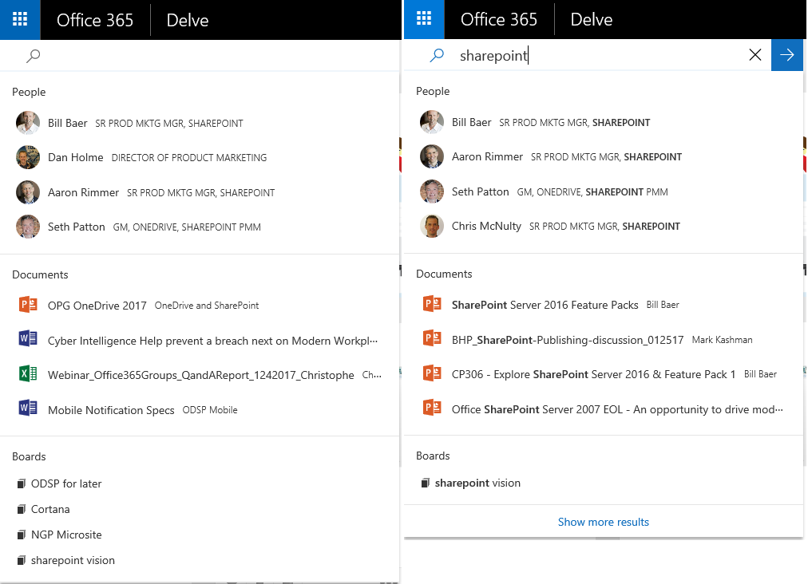Open the 'NGP Microsite' board
Image resolution: width=808 pixels, height=584 pixels.
point(66,535)
